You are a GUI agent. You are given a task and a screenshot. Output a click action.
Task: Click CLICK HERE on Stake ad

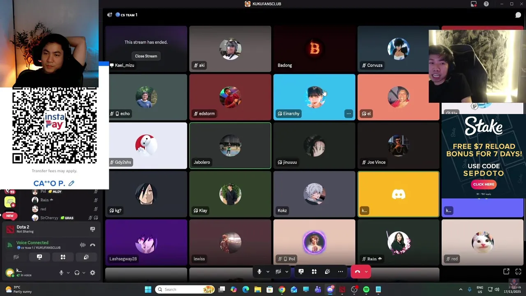point(484,184)
